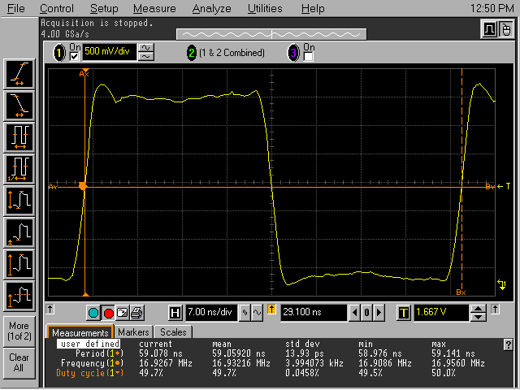Click the zero delay button
Image resolution: width=520 pixels, height=390 pixels.
click(x=366, y=313)
